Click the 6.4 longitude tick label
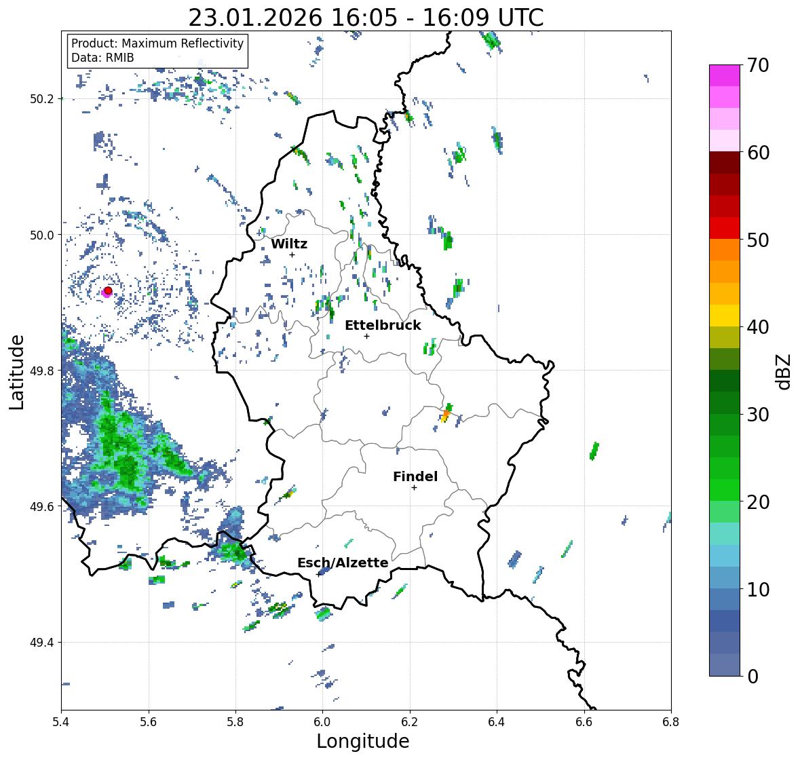This screenshot has height=758, width=800. click(x=497, y=721)
